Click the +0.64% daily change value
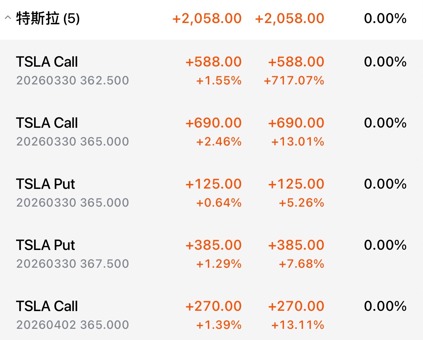This screenshot has width=423, height=340. [219, 203]
